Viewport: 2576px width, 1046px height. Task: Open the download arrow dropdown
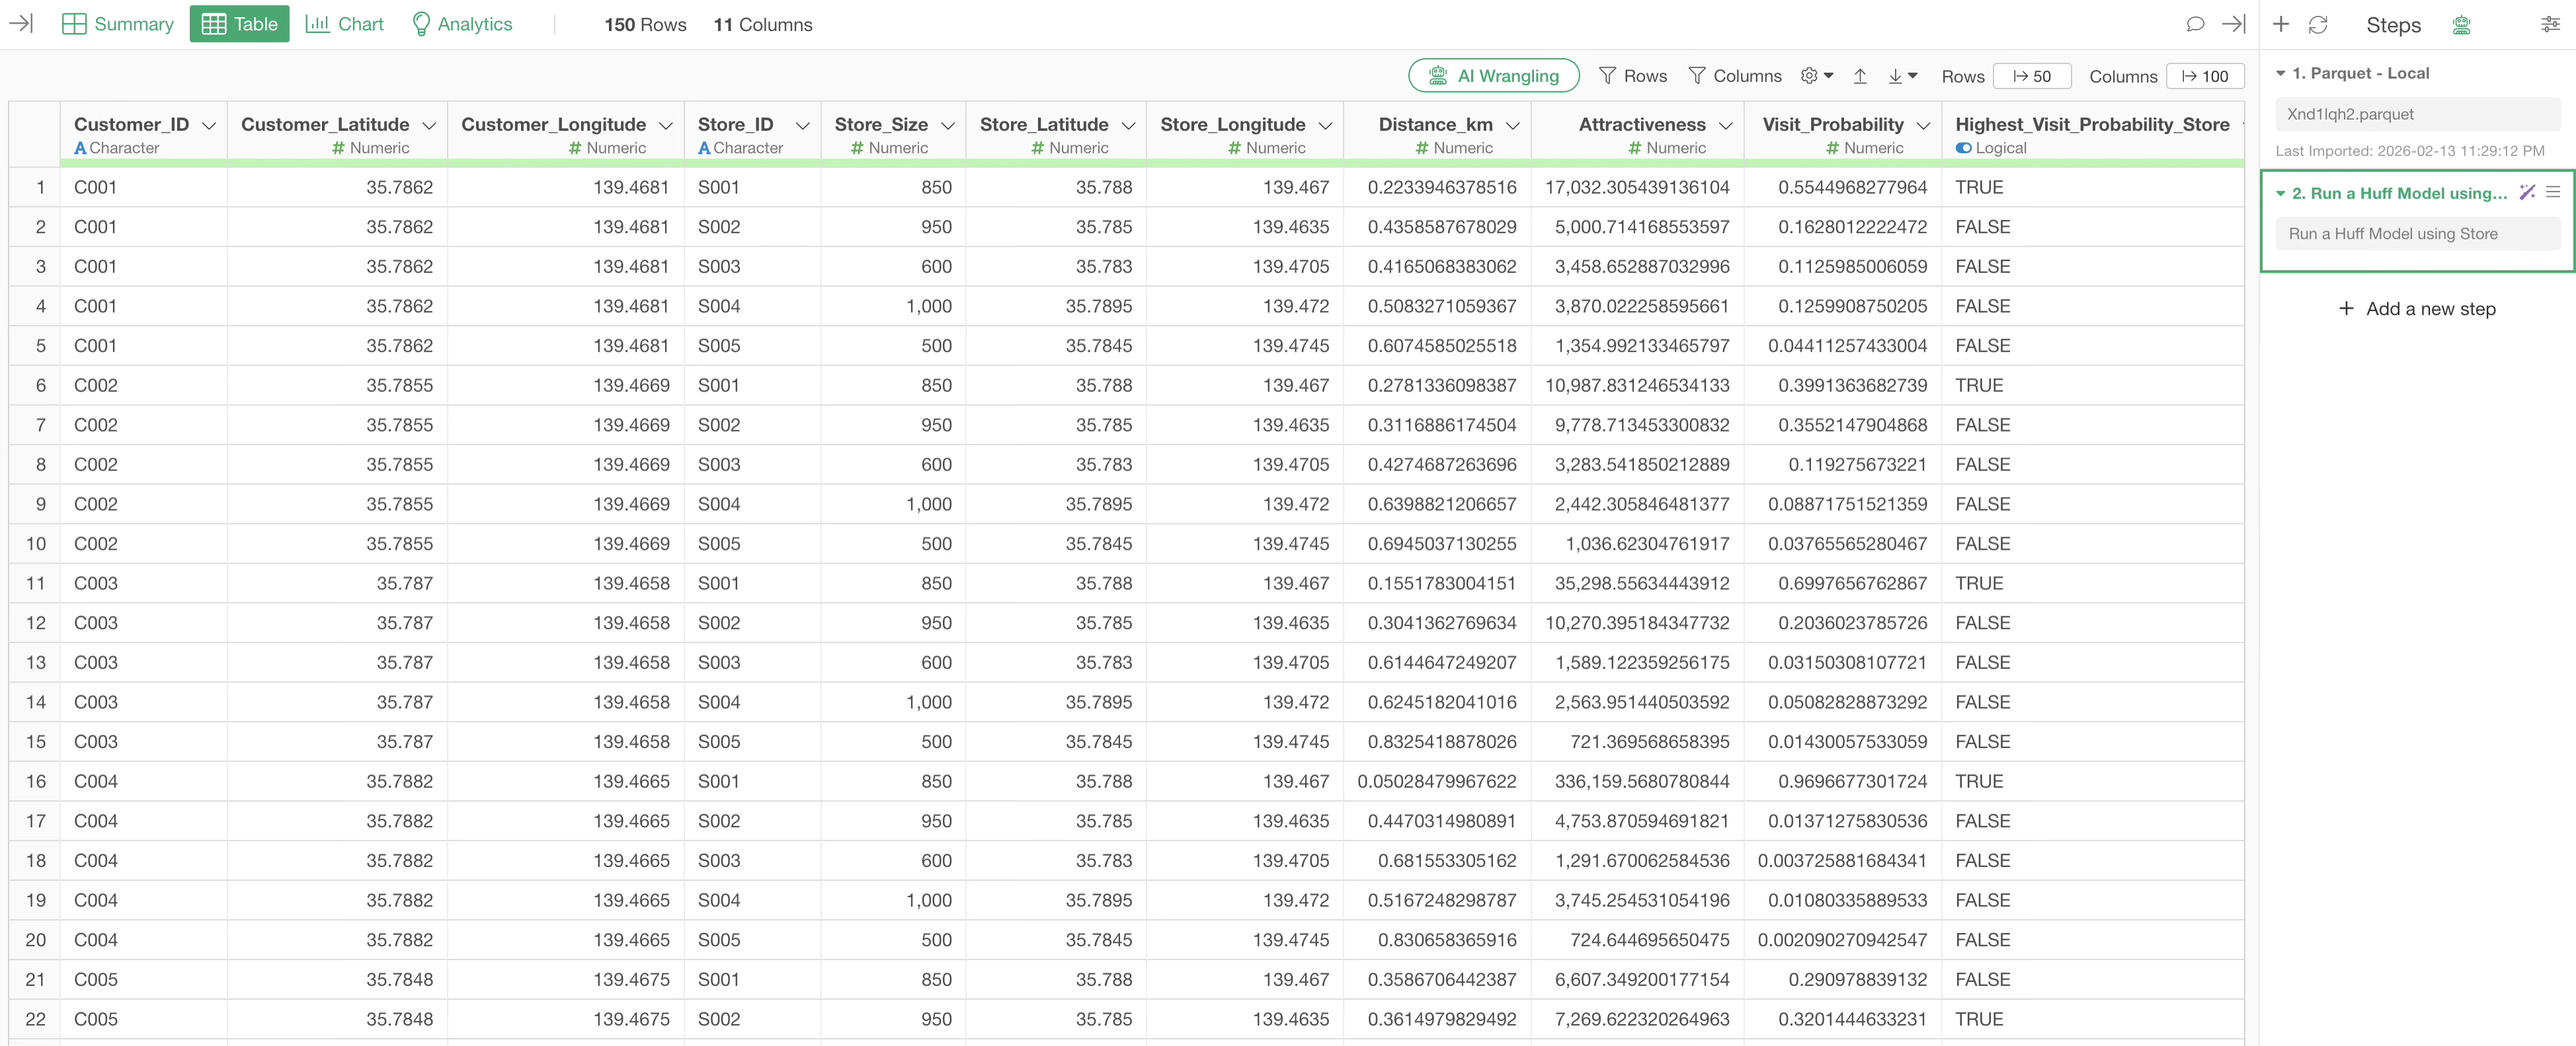1902,76
